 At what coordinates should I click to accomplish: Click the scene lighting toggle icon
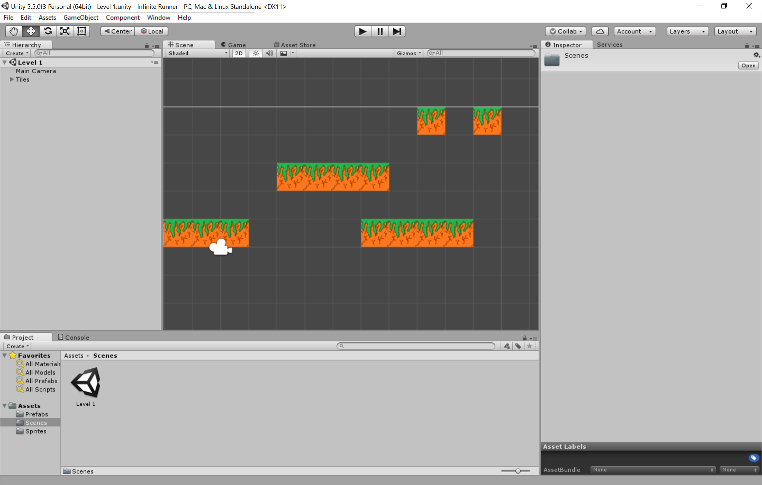tap(255, 53)
